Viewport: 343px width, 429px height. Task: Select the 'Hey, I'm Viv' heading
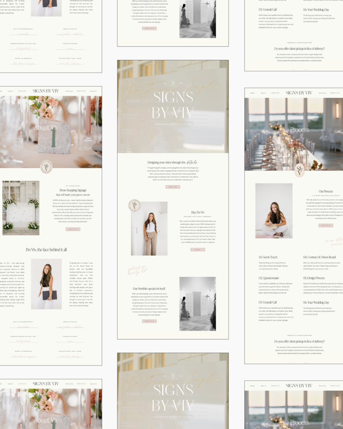point(198,212)
